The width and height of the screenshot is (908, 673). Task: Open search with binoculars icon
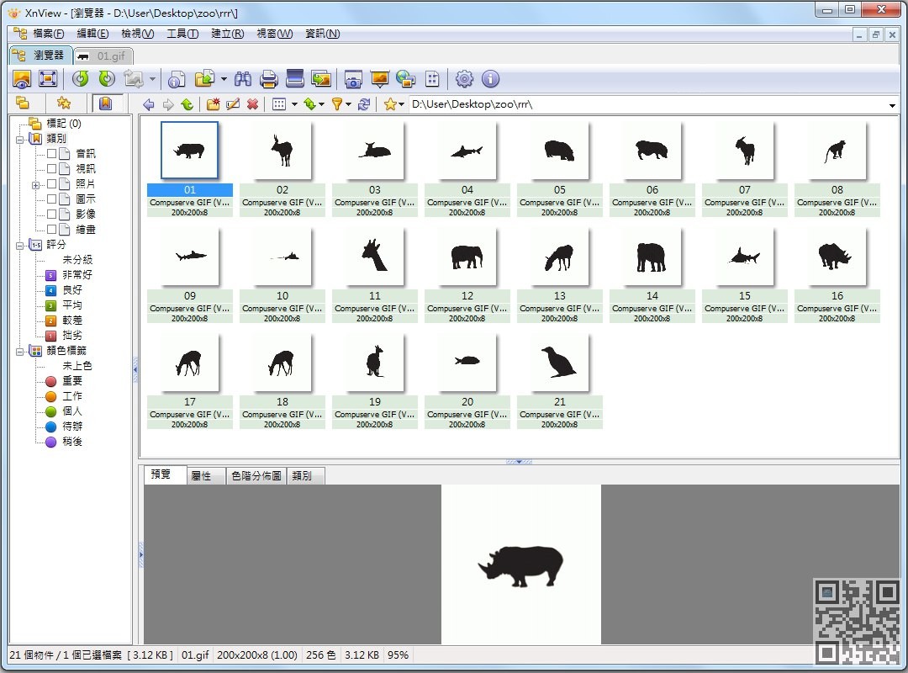tap(243, 79)
